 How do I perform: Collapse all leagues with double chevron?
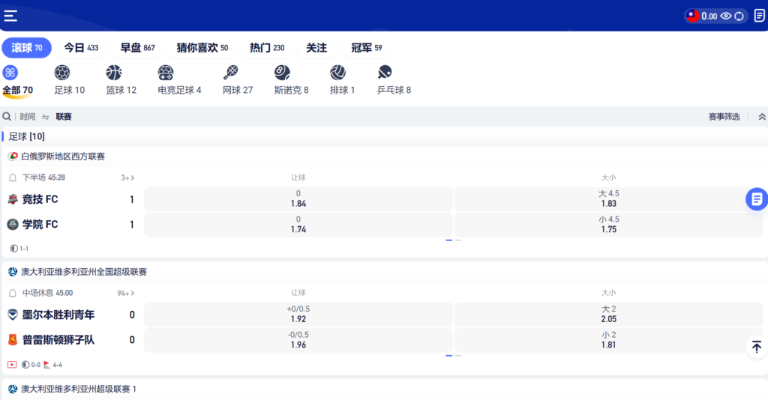coord(762,116)
